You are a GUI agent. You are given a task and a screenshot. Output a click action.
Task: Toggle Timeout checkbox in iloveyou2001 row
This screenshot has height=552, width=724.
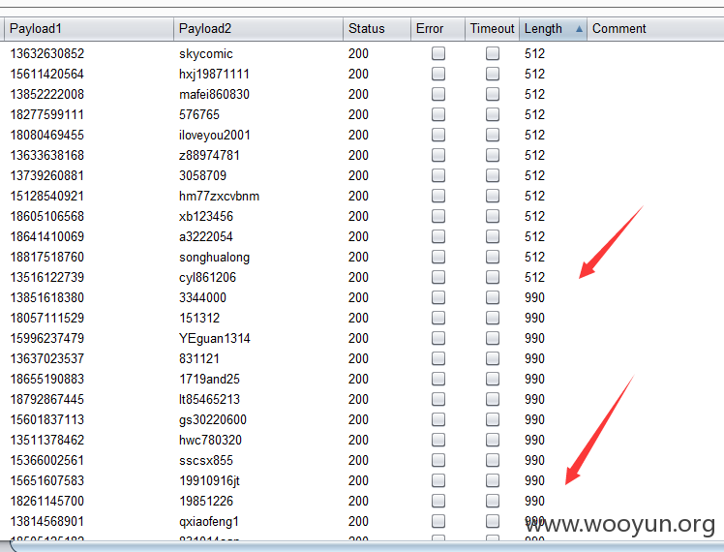pos(493,135)
